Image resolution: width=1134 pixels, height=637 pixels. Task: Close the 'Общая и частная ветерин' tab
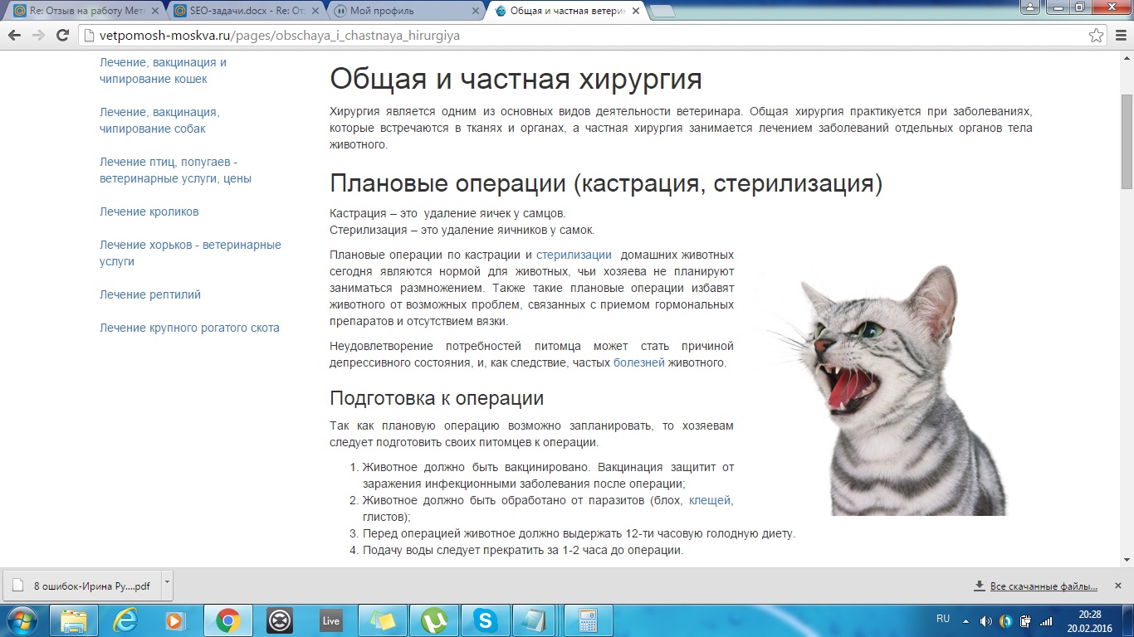pos(636,11)
